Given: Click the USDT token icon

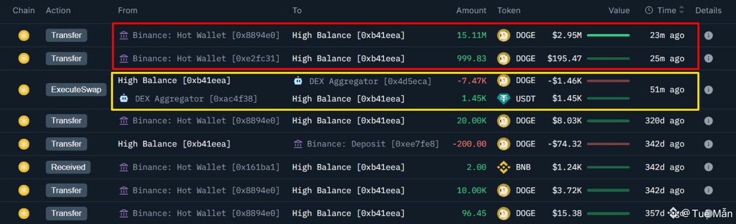Looking at the screenshot, I should 503,99.
